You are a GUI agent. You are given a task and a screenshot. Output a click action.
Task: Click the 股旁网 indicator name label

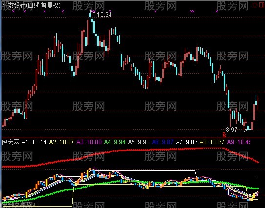point(10,142)
